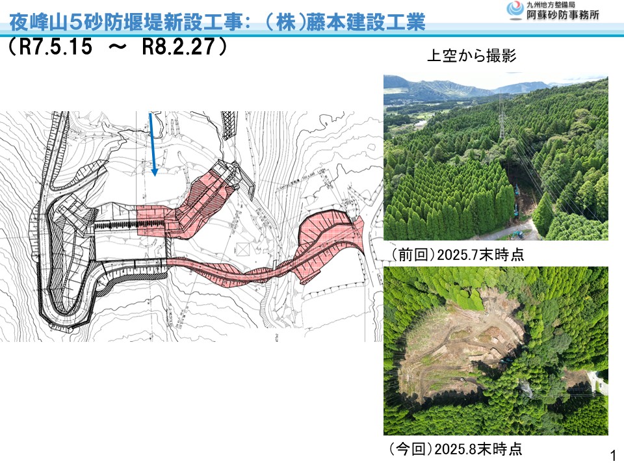This screenshot has height=468, width=624.
Task: Select the upper aerial forest photo
Action: [x=495, y=157]
